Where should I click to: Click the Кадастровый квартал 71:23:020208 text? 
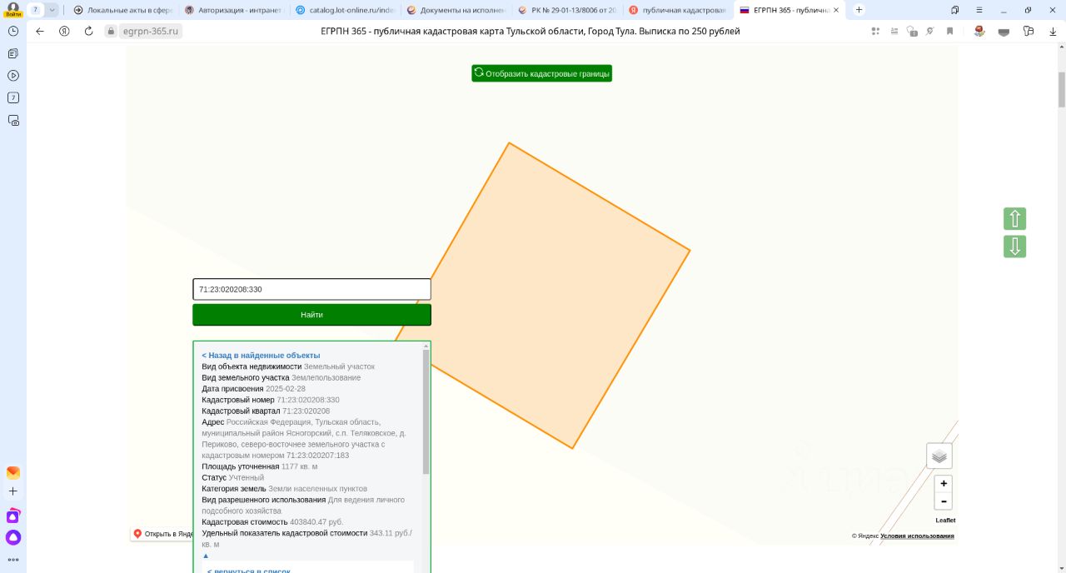pyautogui.click(x=266, y=411)
